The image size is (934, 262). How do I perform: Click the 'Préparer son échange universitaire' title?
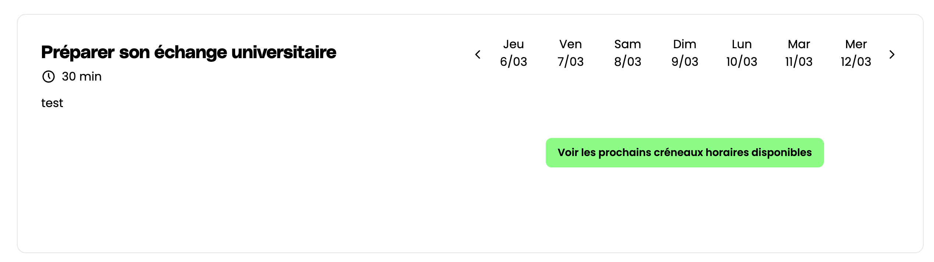[188, 52]
